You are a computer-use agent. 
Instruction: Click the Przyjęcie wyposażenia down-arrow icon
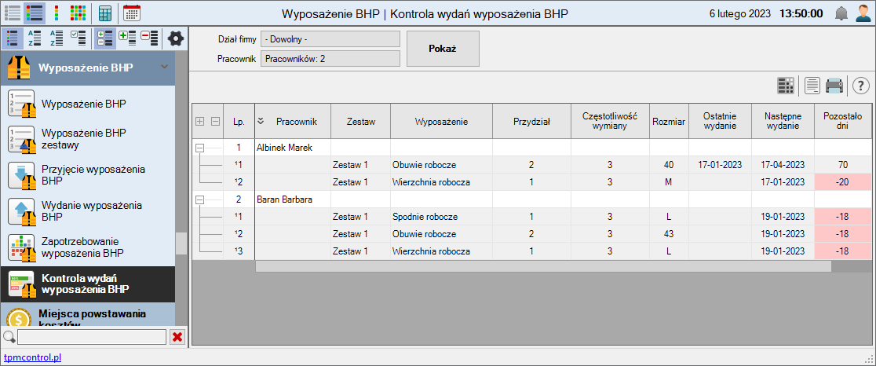click(x=21, y=175)
